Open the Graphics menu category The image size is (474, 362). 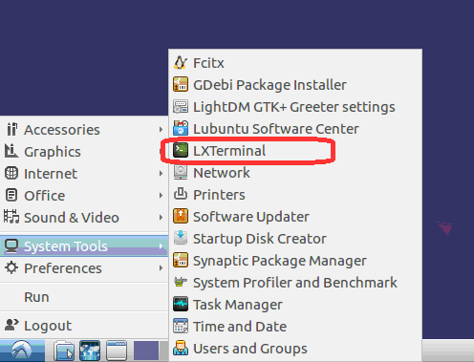coord(84,152)
